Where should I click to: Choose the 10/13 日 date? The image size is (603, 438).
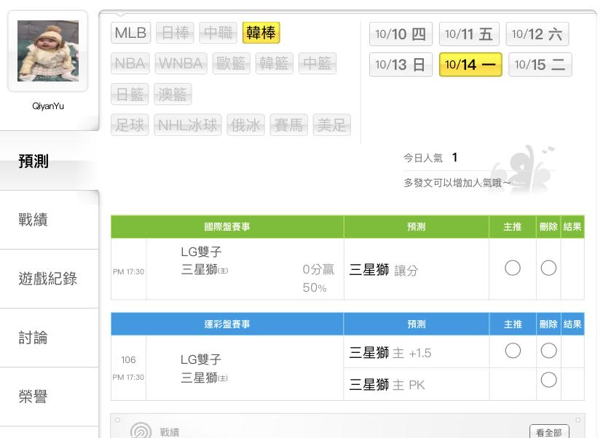401,65
